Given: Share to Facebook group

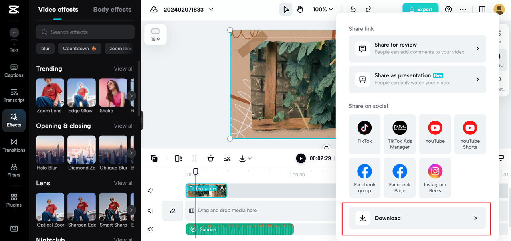Looking at the screenshot, I should 365,178.
